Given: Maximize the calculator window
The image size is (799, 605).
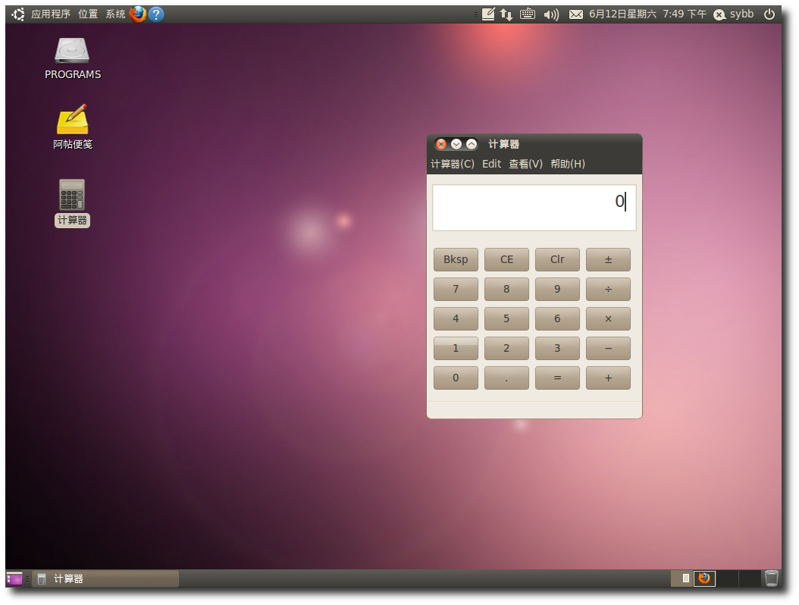Looking at the screenshot, I should 472,144.
